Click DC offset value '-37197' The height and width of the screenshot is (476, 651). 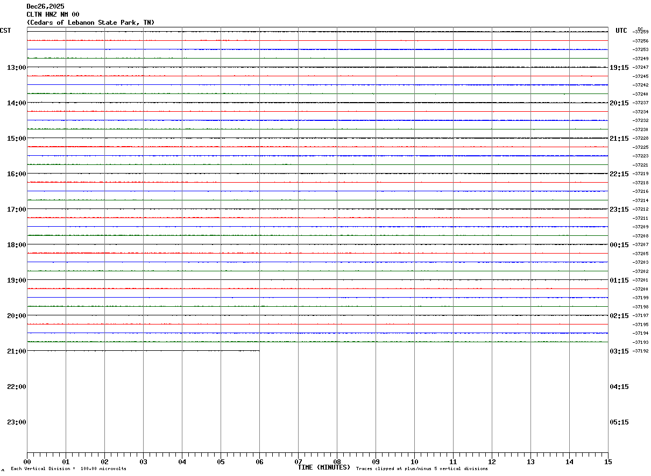(640, 315)
